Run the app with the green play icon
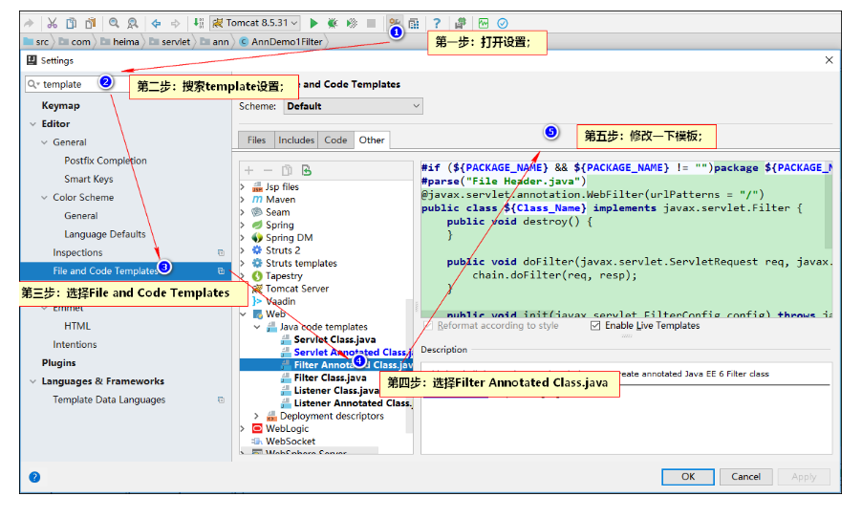 pos(313,23)
